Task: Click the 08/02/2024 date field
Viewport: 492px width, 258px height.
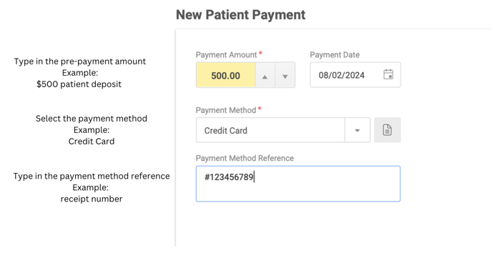Action: 355,75
